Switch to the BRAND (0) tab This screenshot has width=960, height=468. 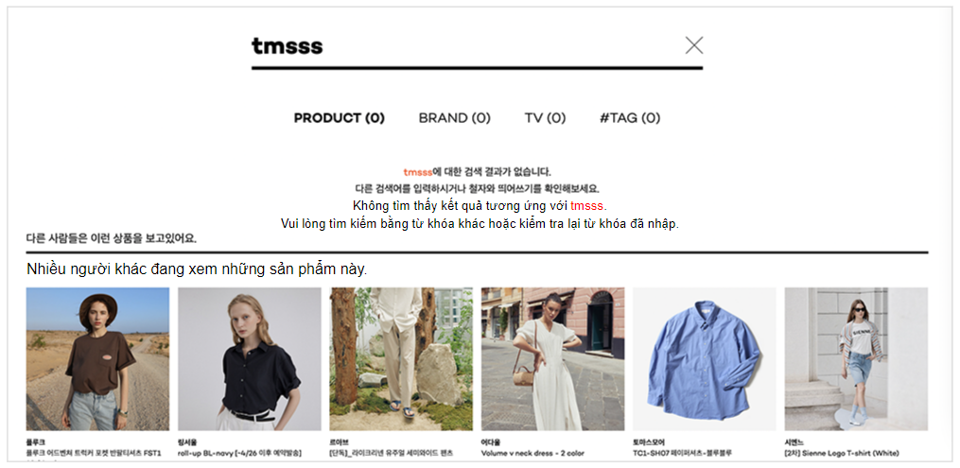[454, 118]
